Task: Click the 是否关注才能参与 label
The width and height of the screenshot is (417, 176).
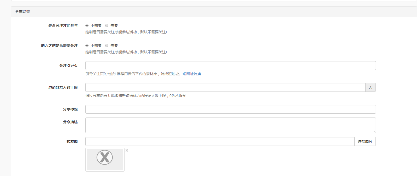Action: pyautogui.click(x=63, y=25)
